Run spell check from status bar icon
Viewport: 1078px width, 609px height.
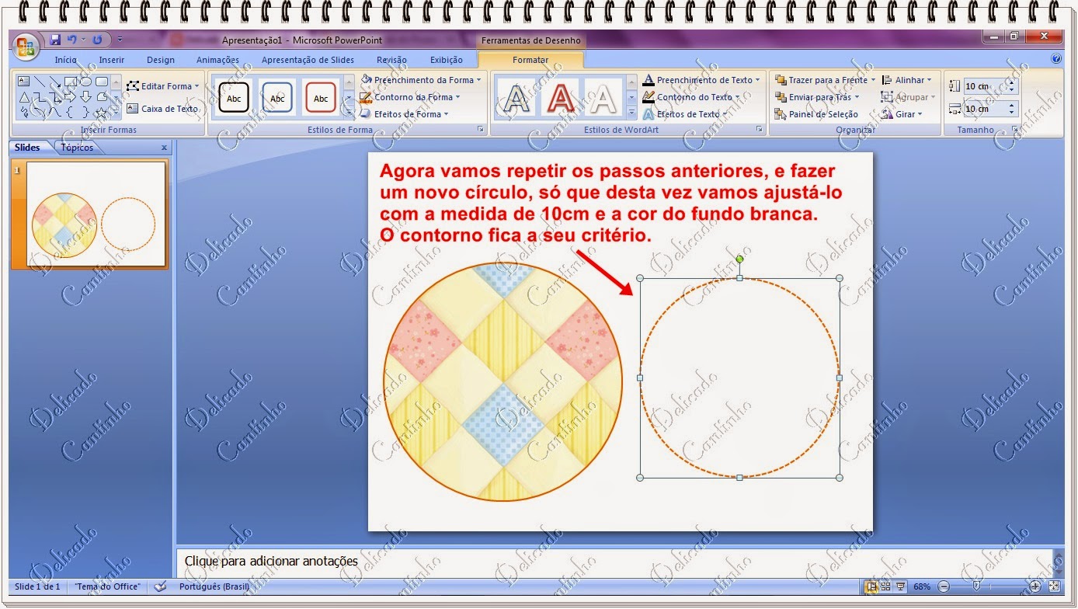pyautogui.click(x=161, y=586)
